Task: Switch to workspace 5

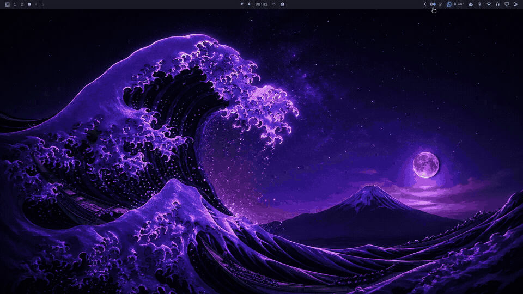Action: [x=42, y=4]
